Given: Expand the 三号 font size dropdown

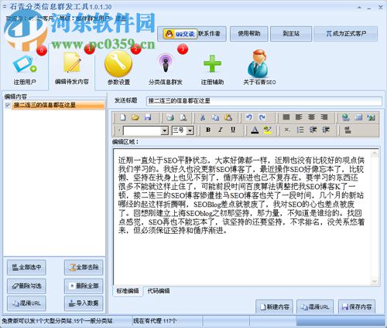Looking at the screenshot, I should tap(190, 131).
